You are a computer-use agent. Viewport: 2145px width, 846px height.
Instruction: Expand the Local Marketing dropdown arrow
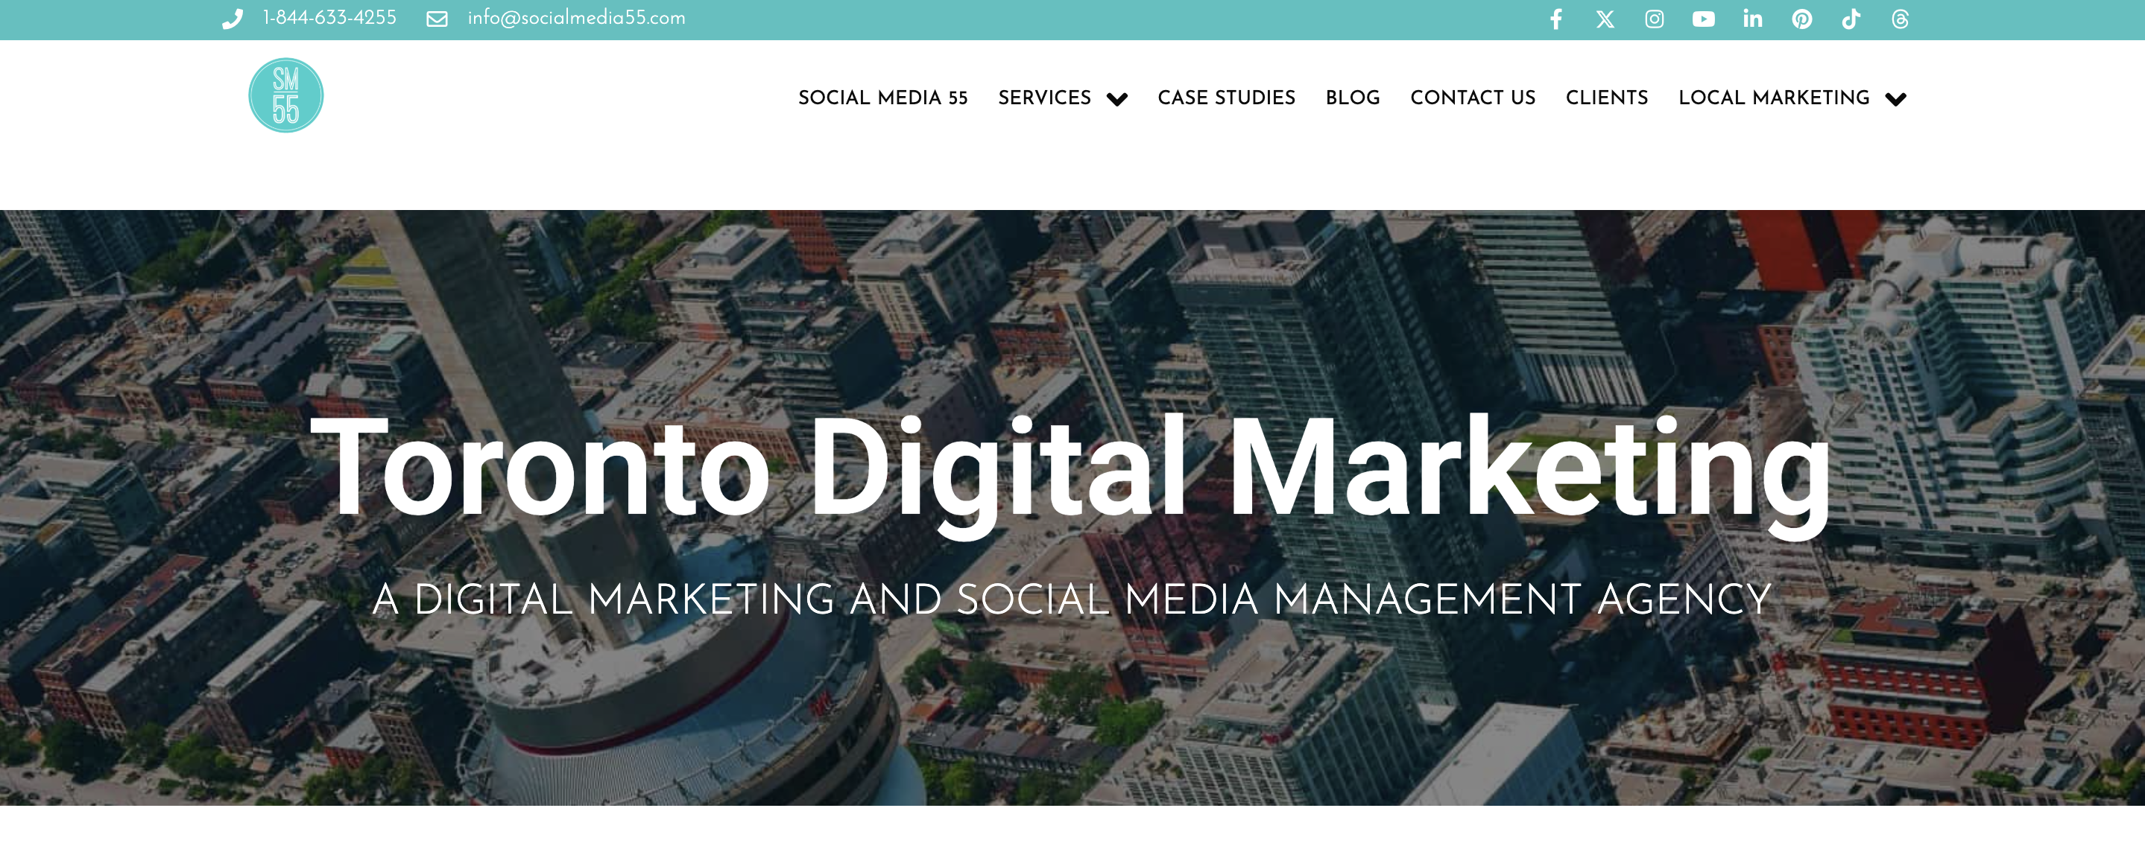[1895, 99]
